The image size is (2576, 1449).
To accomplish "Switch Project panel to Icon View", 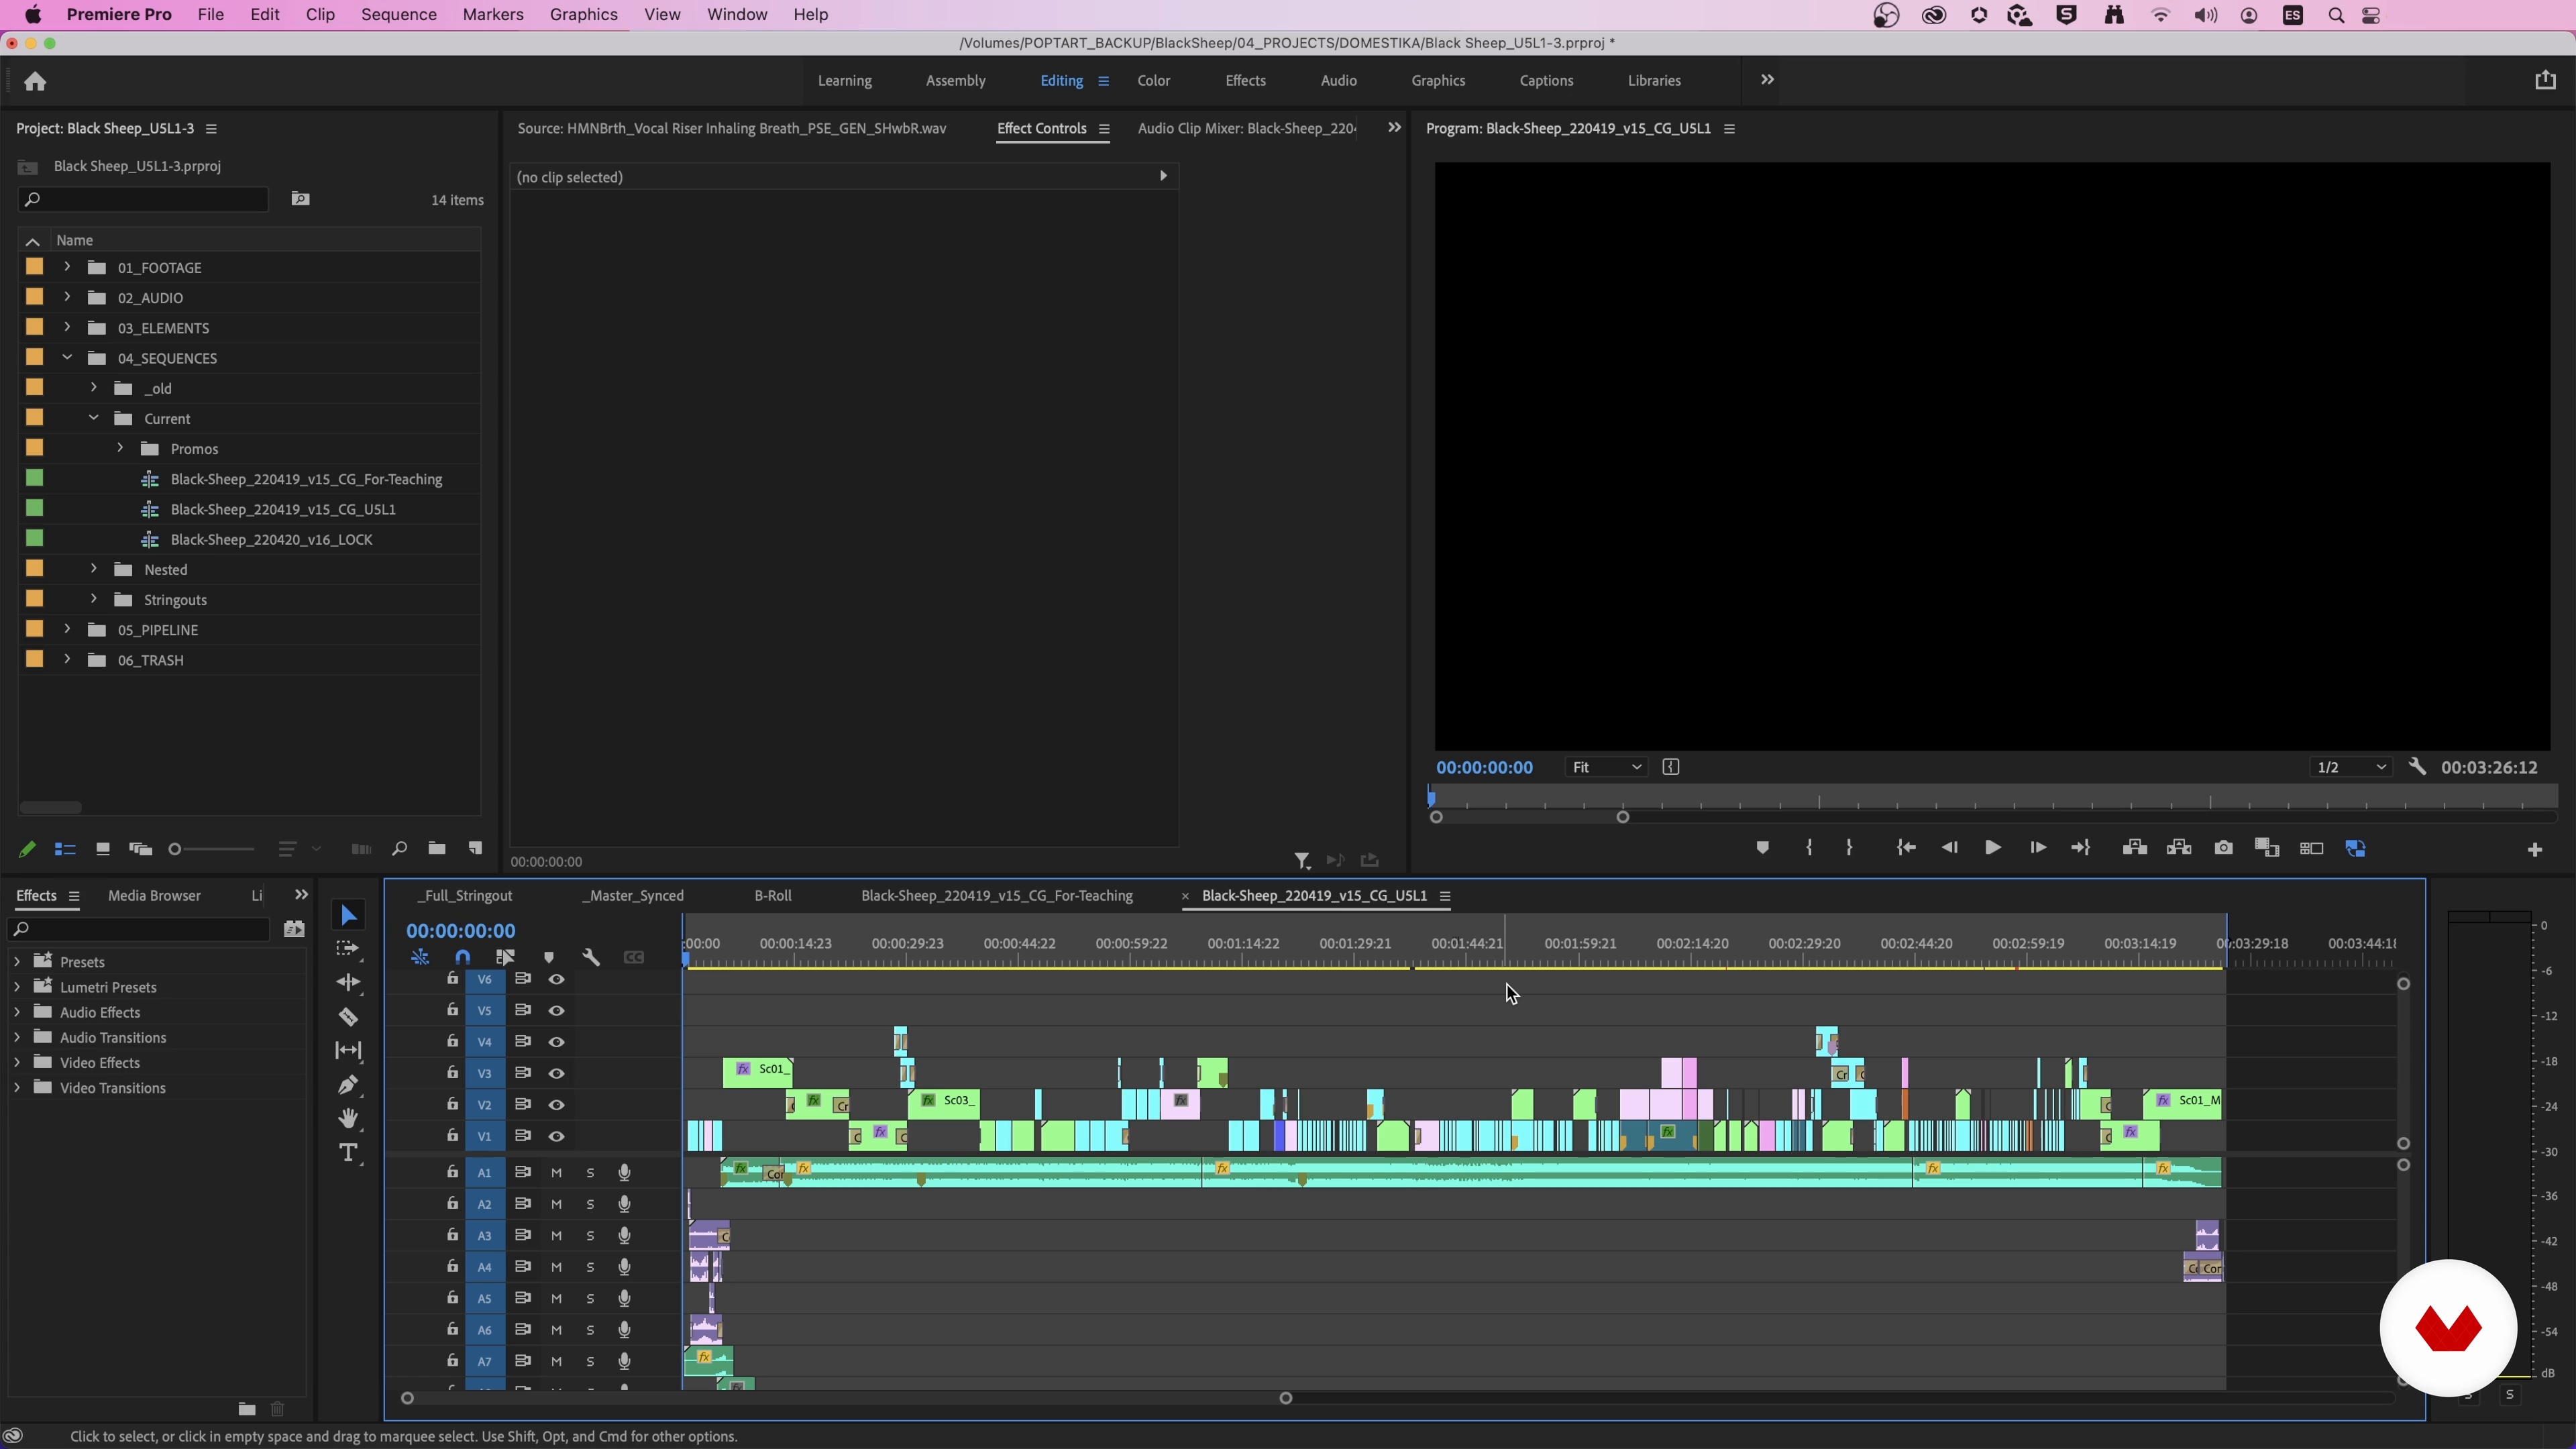I will click(x=102, y=849).
